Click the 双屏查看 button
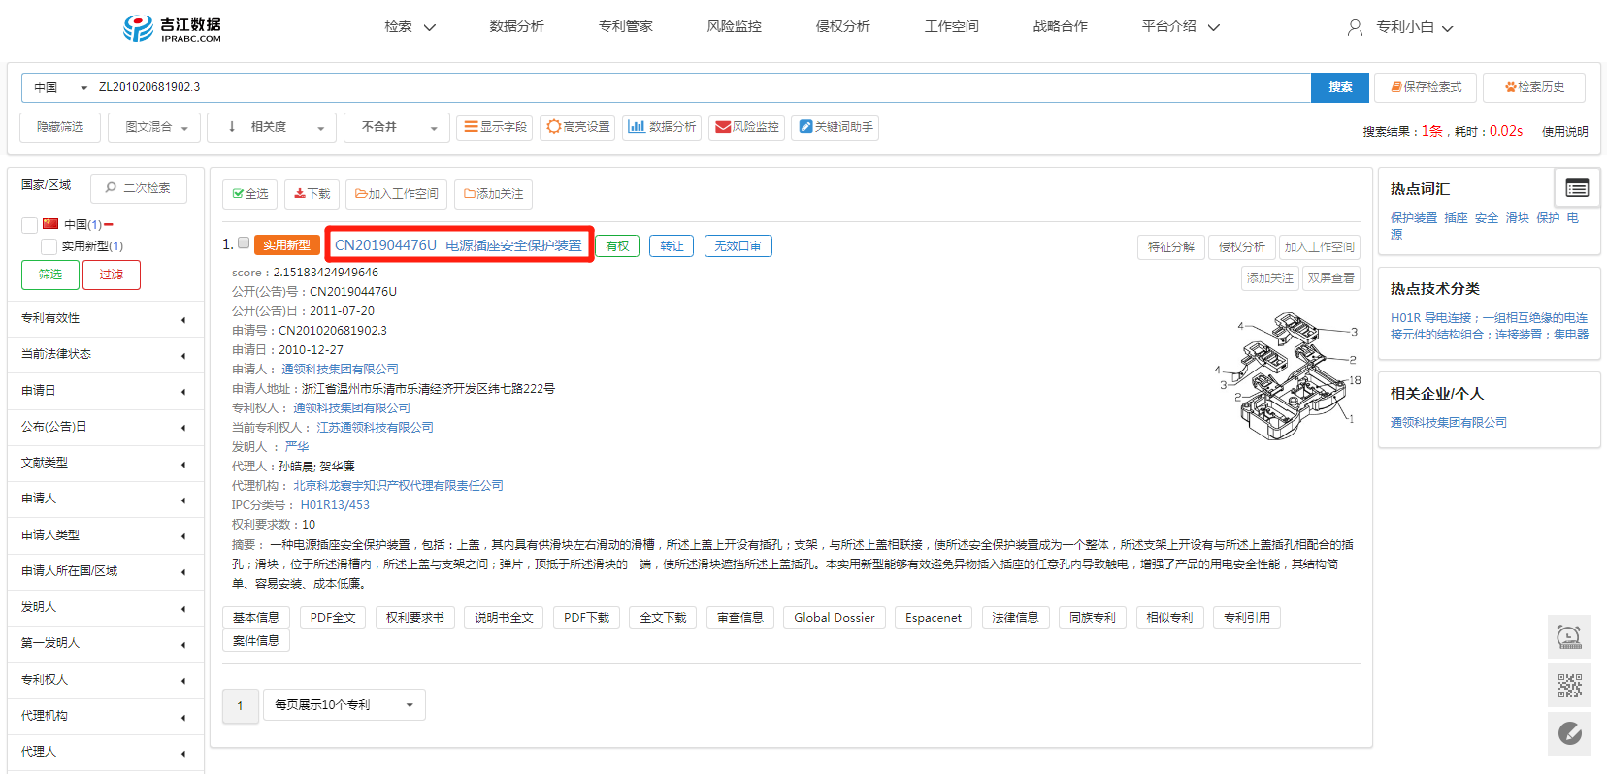Viewport: 1607px width, 774px height. 1330,278
